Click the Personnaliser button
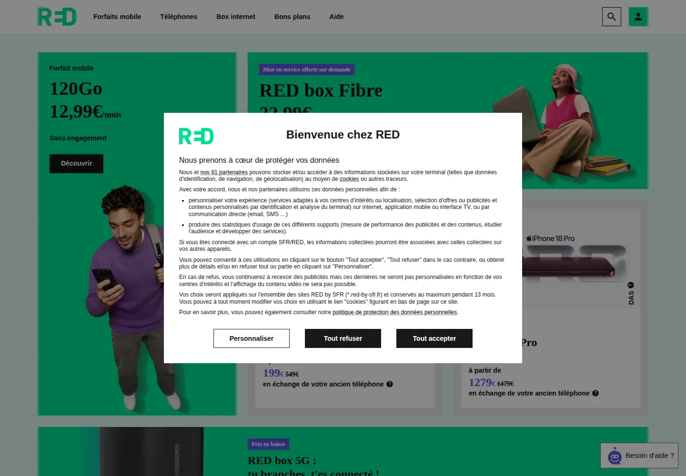 252,338
